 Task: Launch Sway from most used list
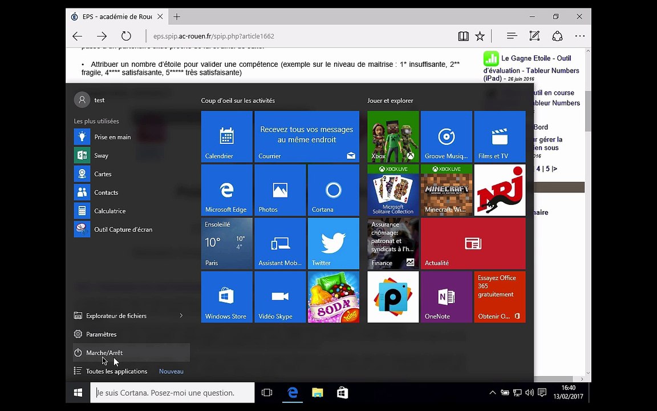(x=131, y=155)
